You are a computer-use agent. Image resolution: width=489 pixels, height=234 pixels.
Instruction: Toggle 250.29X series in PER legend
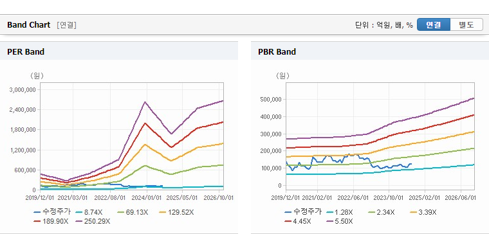point(93,221)
